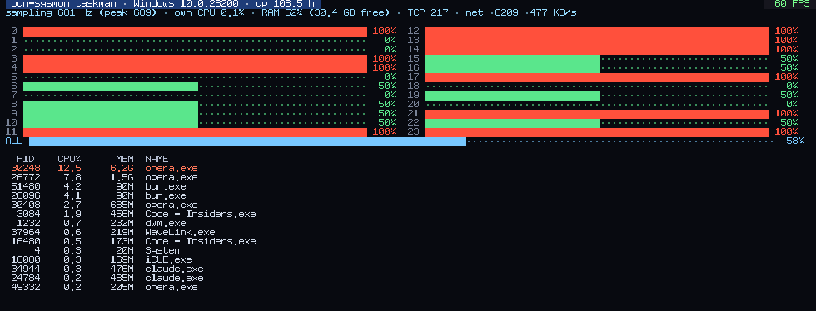Select process PID 30408
Screen dimensions: 816x311
(26, 205)
